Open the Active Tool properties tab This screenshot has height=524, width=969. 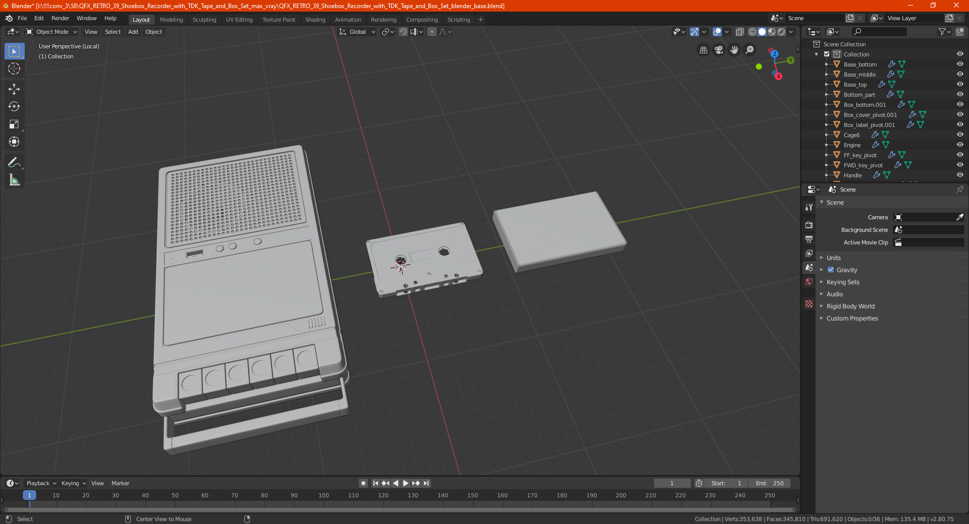[x=809, y=207]
